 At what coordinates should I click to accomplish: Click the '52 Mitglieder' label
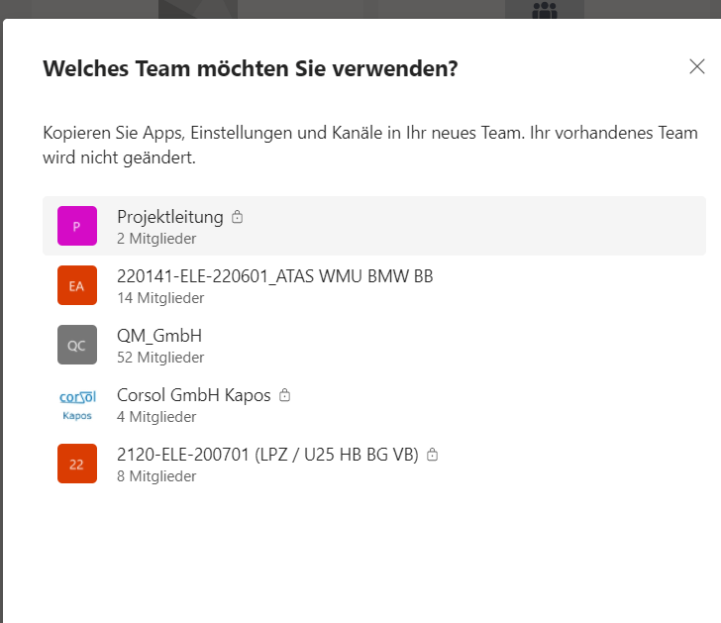(160, 358)
